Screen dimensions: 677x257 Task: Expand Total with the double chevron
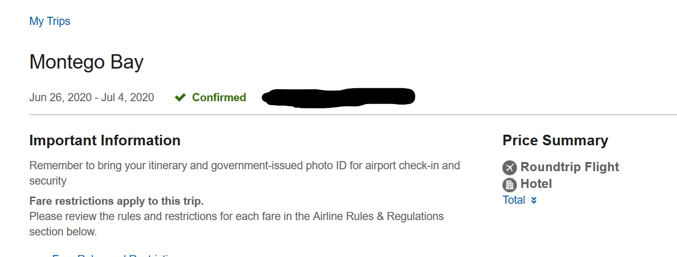[x=534, y=200]
